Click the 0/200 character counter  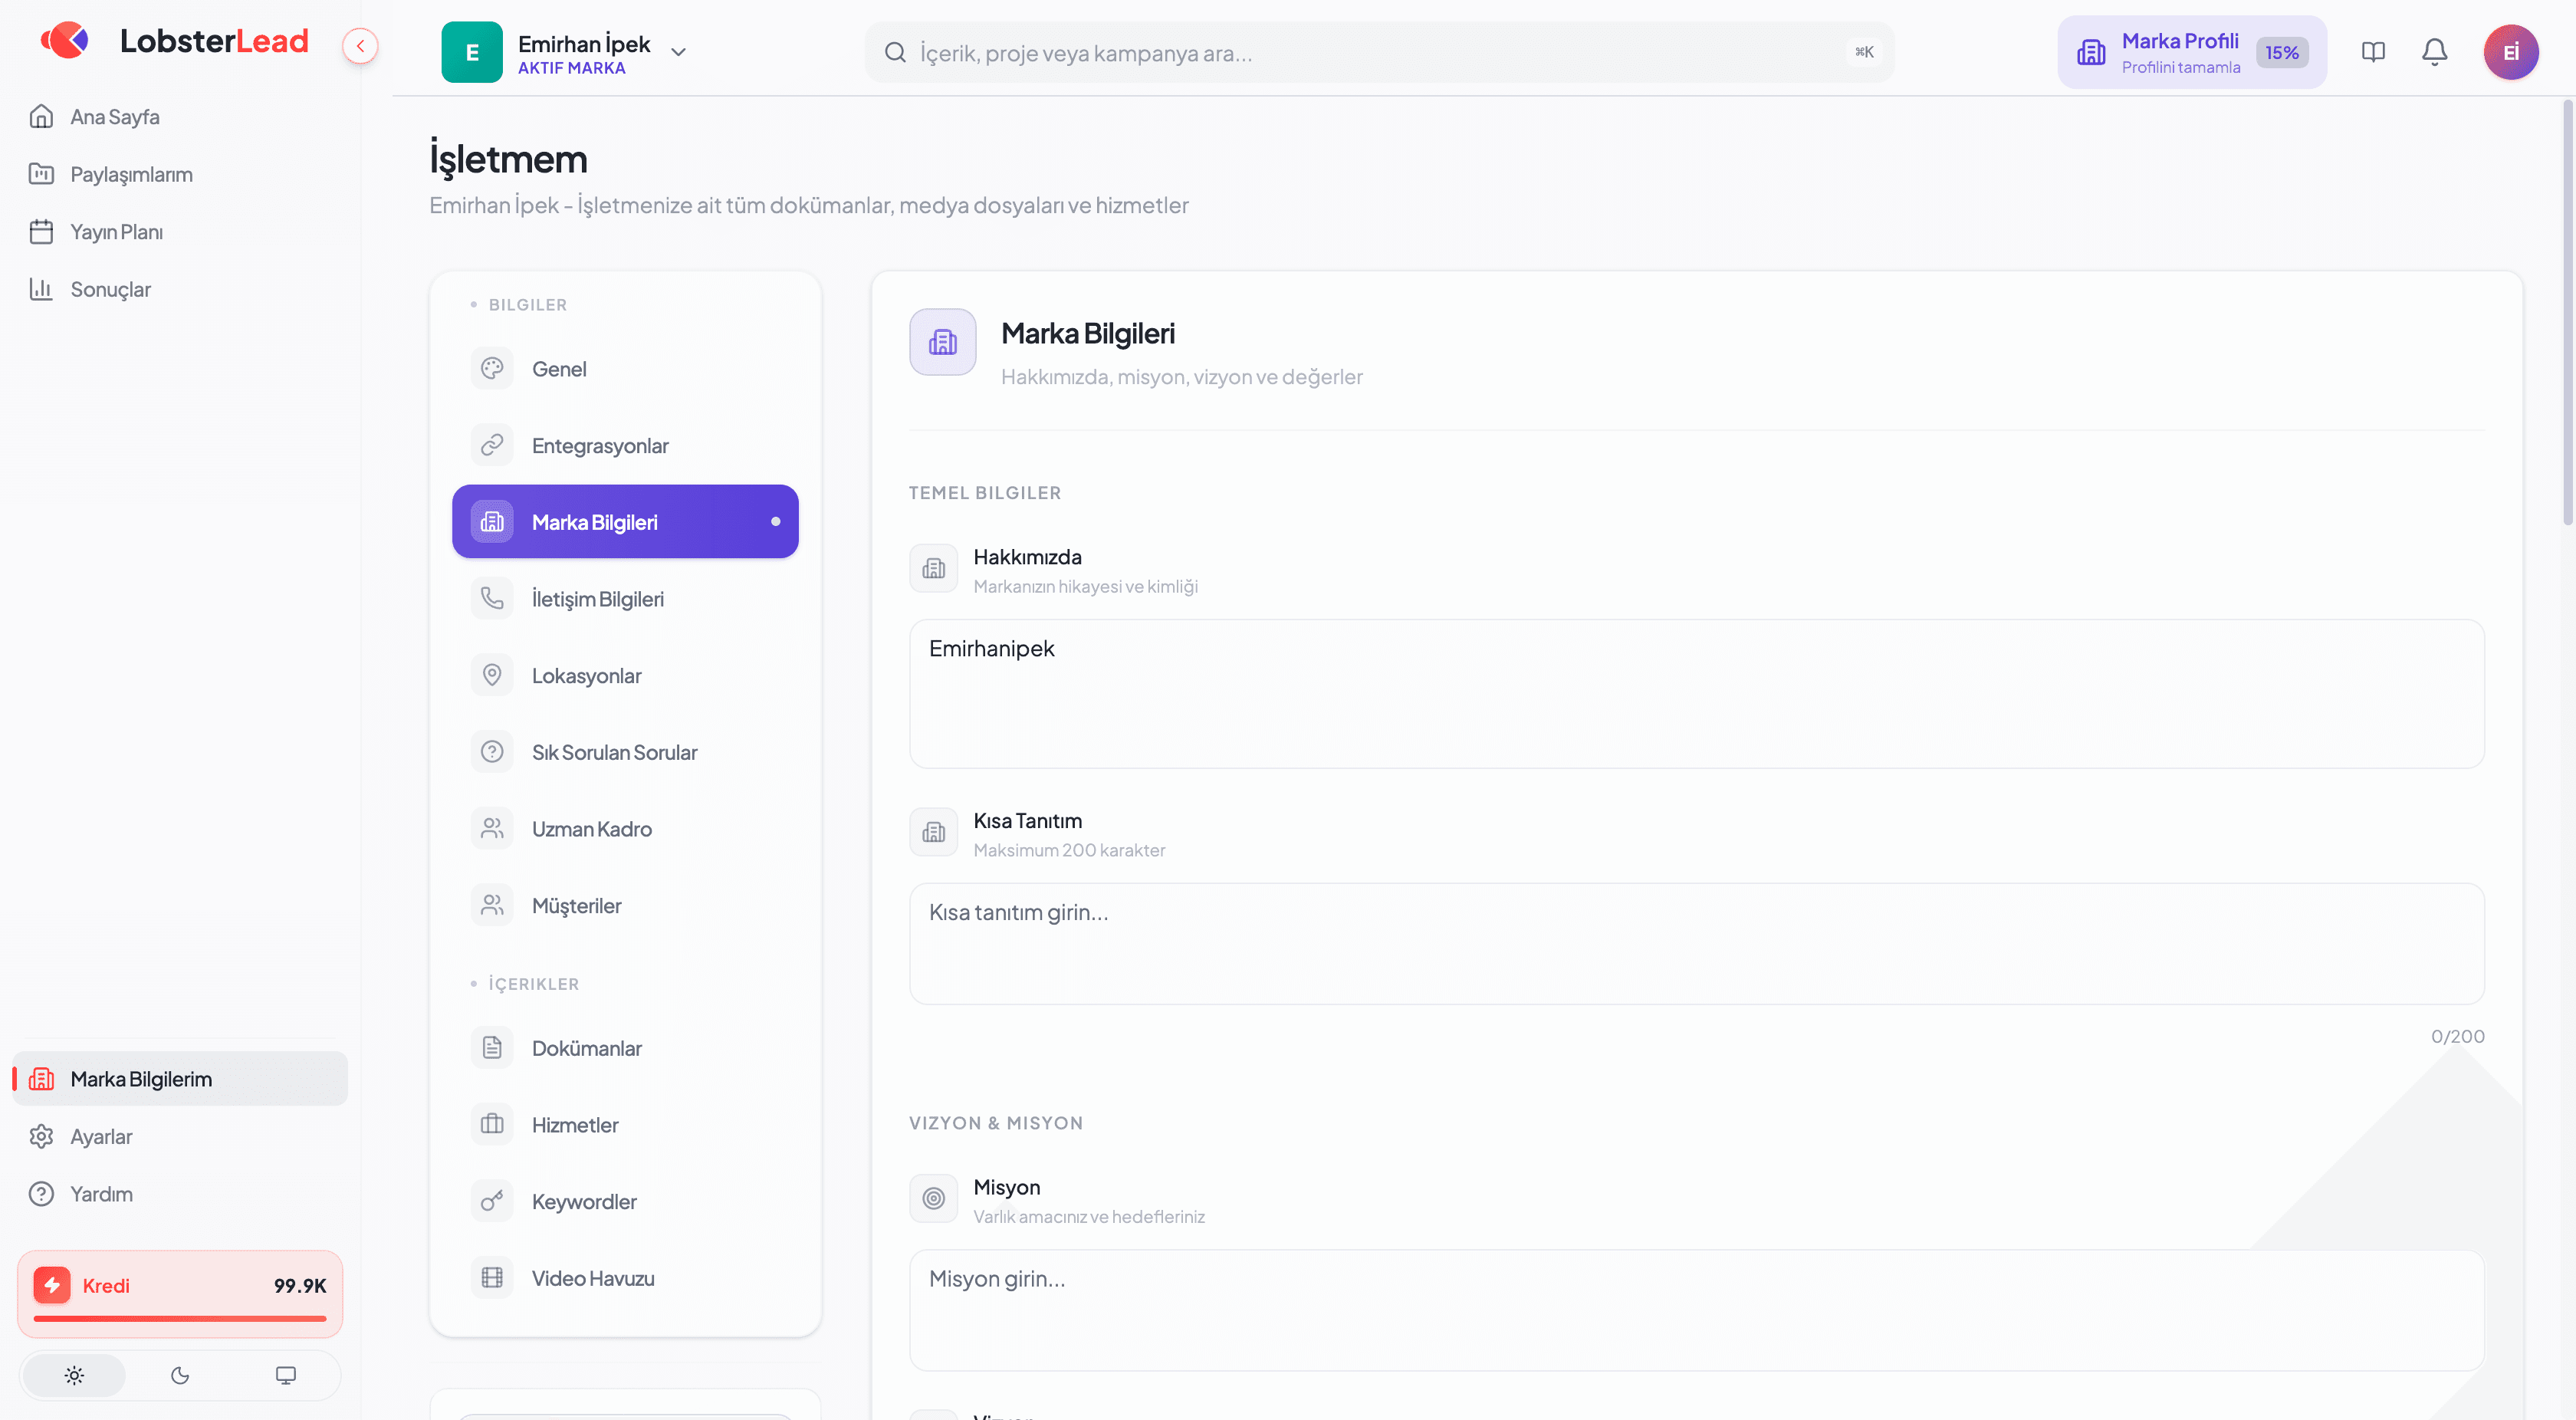point(2457,1036)
